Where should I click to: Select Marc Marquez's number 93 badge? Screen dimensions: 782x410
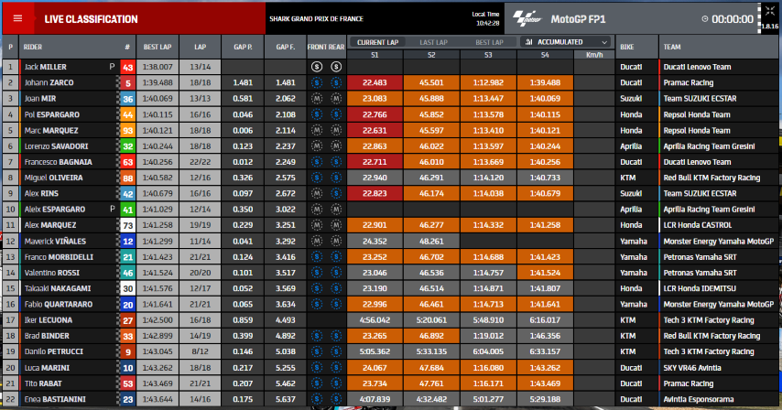click(x=127, y=131)
